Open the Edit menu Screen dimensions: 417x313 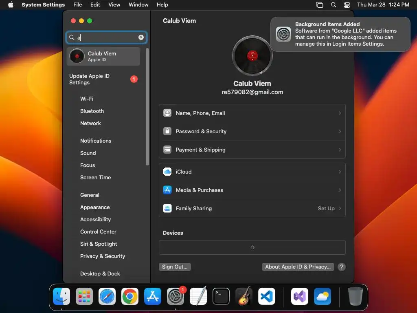95,4
